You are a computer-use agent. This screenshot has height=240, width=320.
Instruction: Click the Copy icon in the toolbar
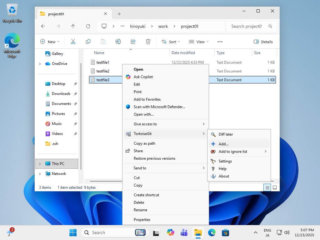point(88,42)
